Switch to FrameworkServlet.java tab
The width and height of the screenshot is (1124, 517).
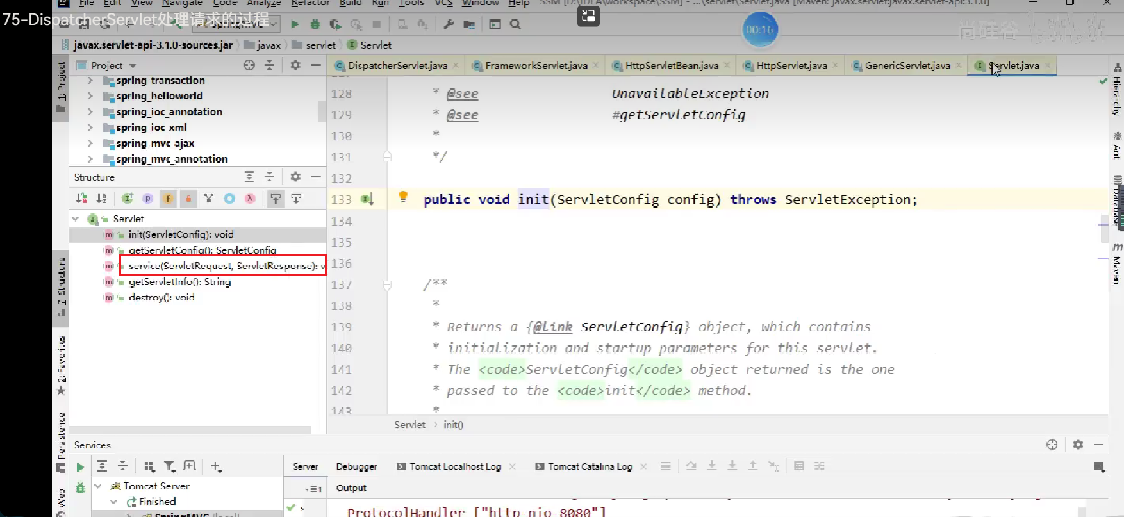(x=536, y=65)
